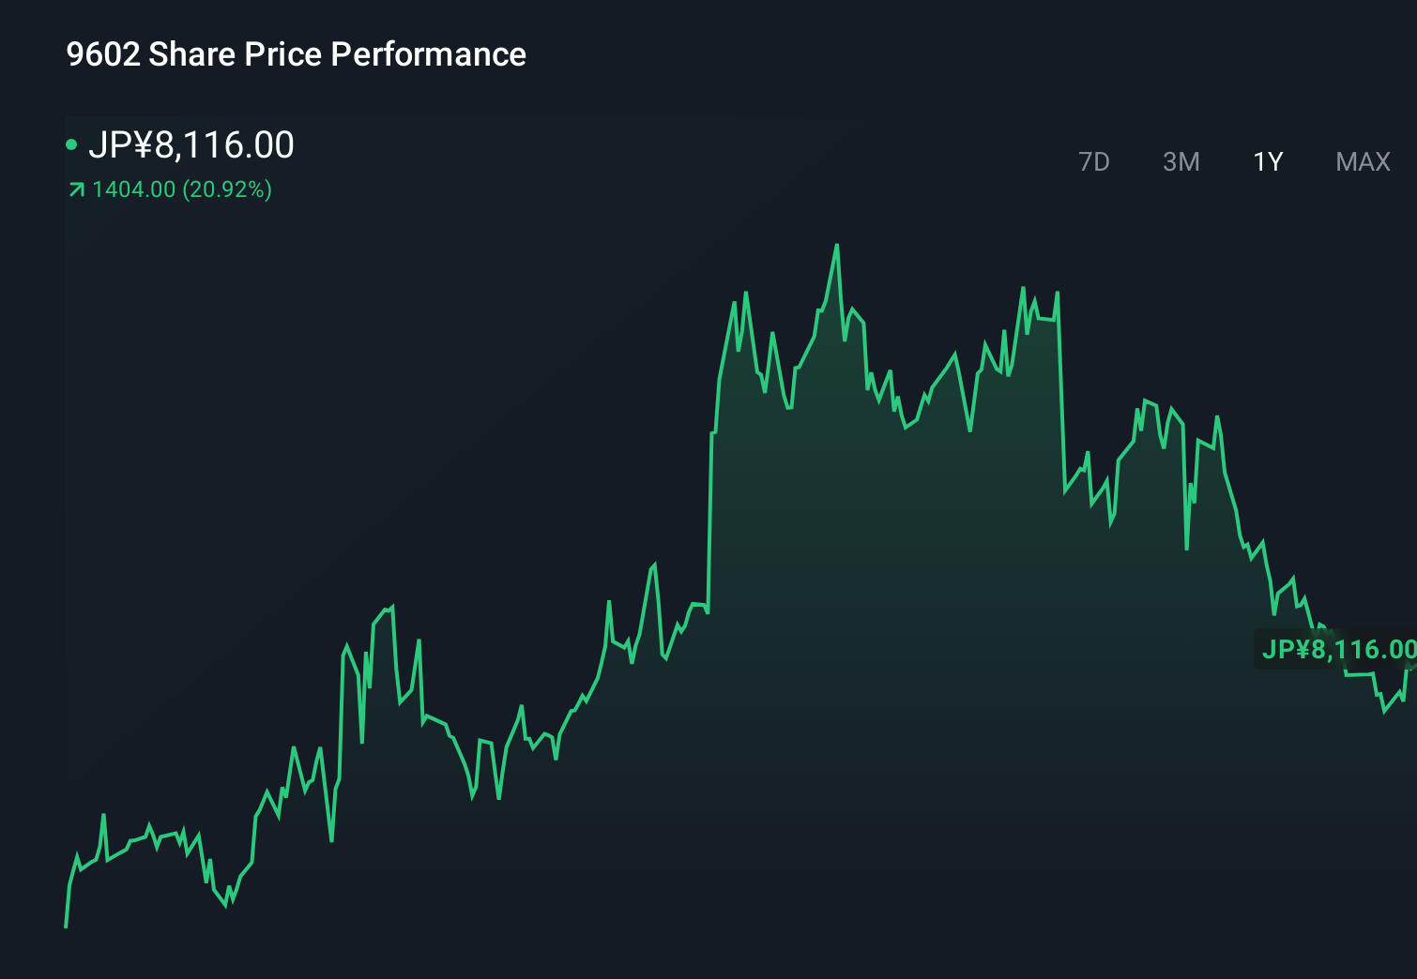Click the 1404.00 price change value
Screen dimensions: 1417x979
(x=134, y=189)
